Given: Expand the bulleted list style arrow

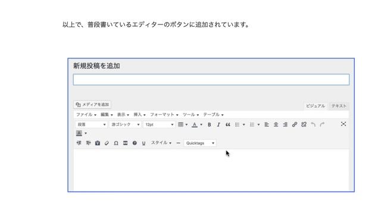Looking at the screenshot, I should (x=243, y=125).
